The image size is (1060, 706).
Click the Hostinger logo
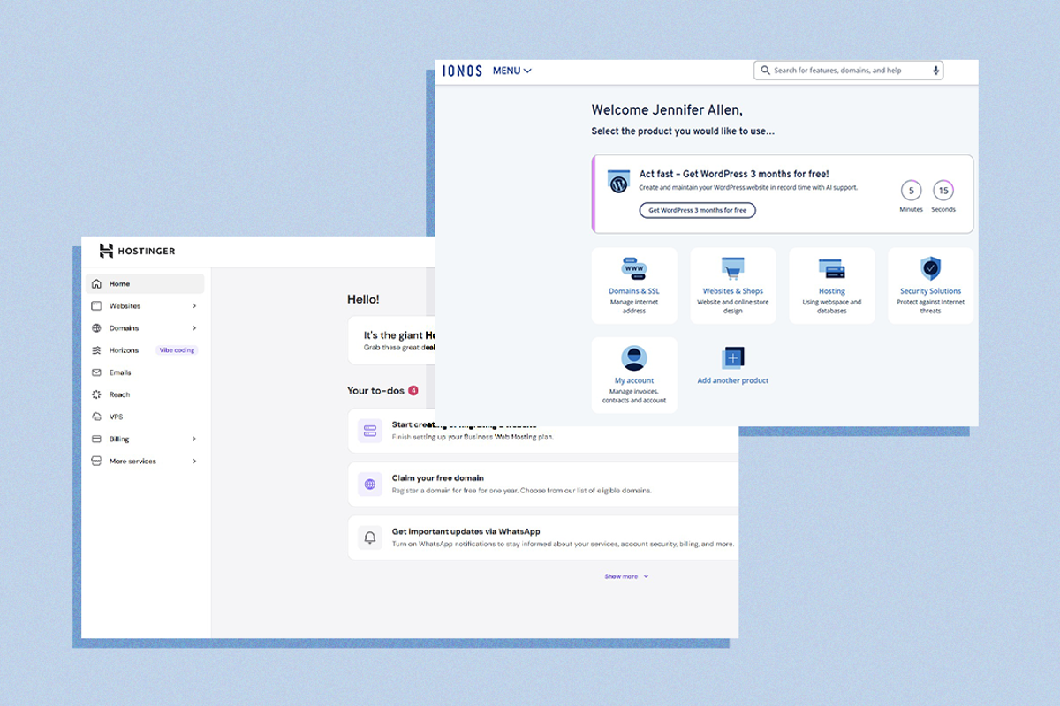click(x=137, y=251)
